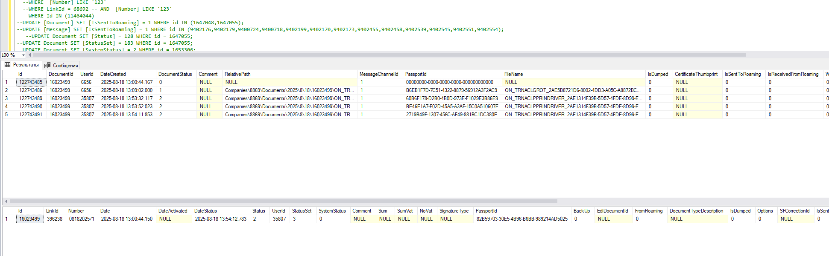Image resolution: width=829 pixels, height=256 pixels.
Task: Select the SystemStatus column header
Action: 333,211
